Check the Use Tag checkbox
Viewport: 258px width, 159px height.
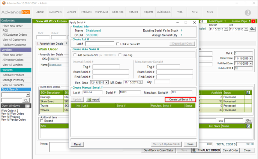[x=120, y=55]
